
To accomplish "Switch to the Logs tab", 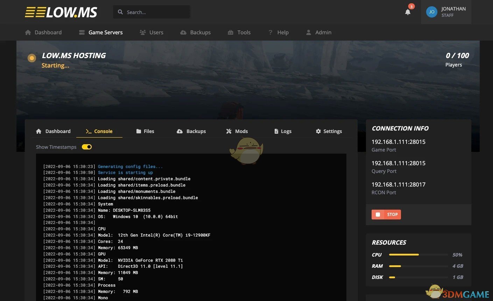I will [283, 131].
